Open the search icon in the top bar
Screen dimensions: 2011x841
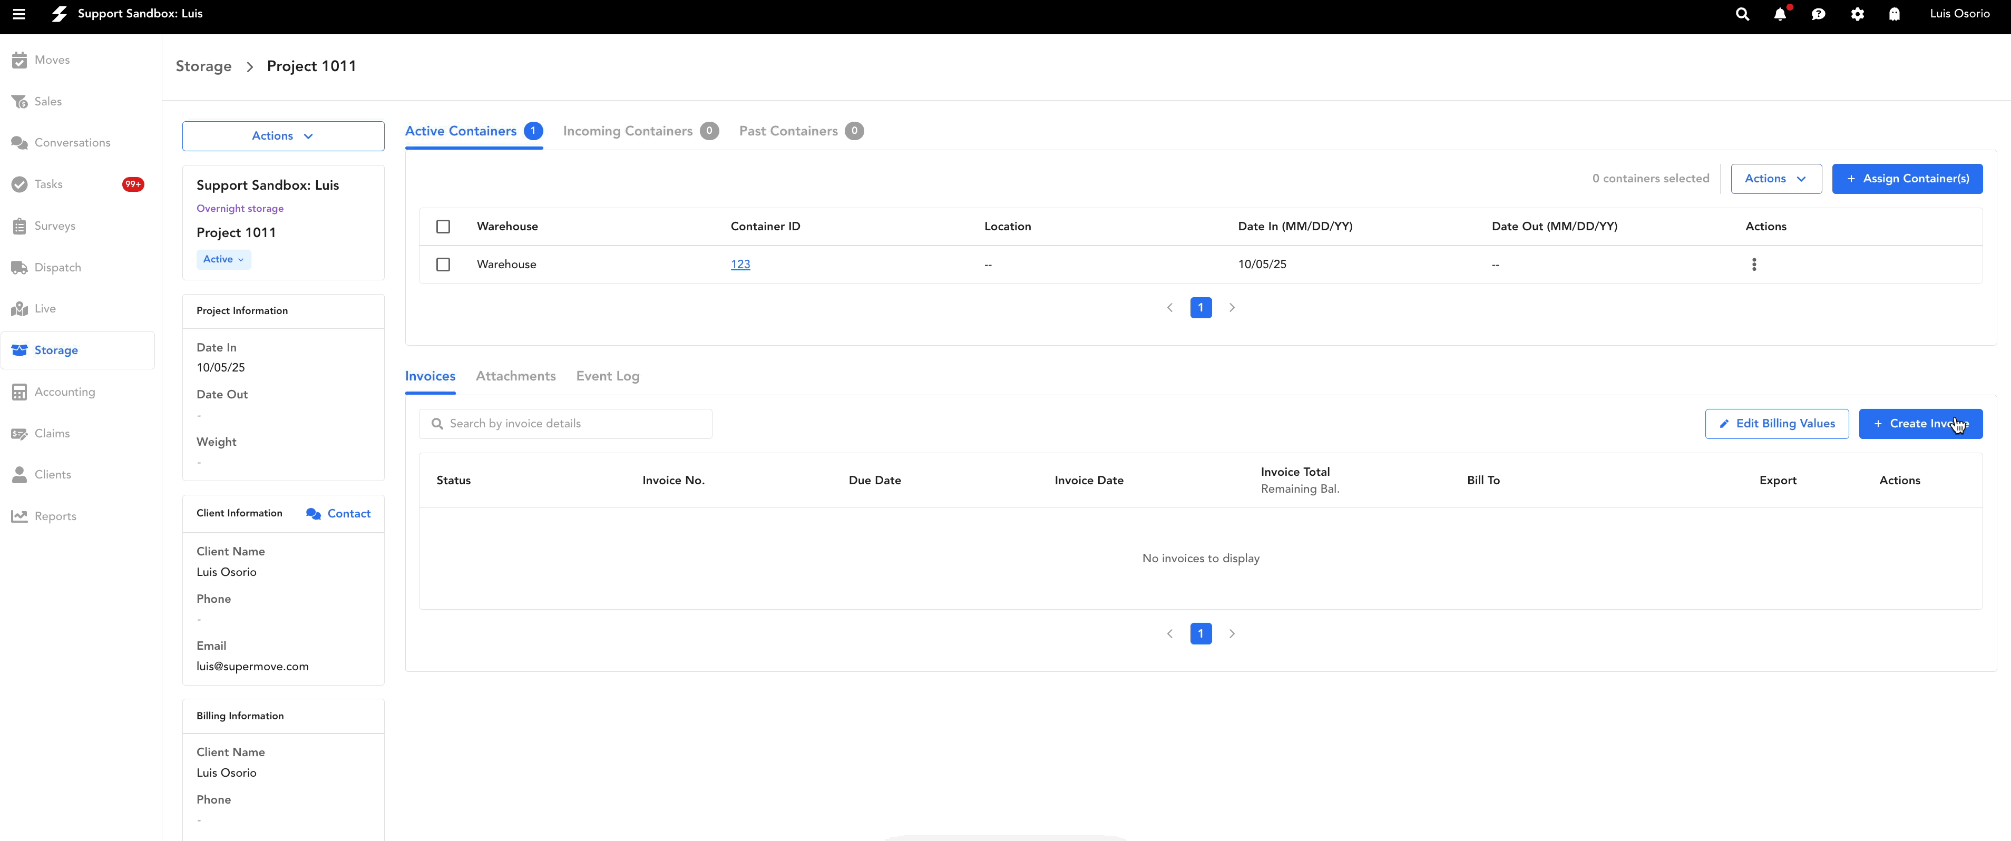pyautogui.click(x=1742, y=13)
